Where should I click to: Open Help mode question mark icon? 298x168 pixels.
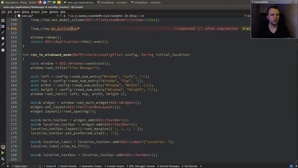coord(3,50)
